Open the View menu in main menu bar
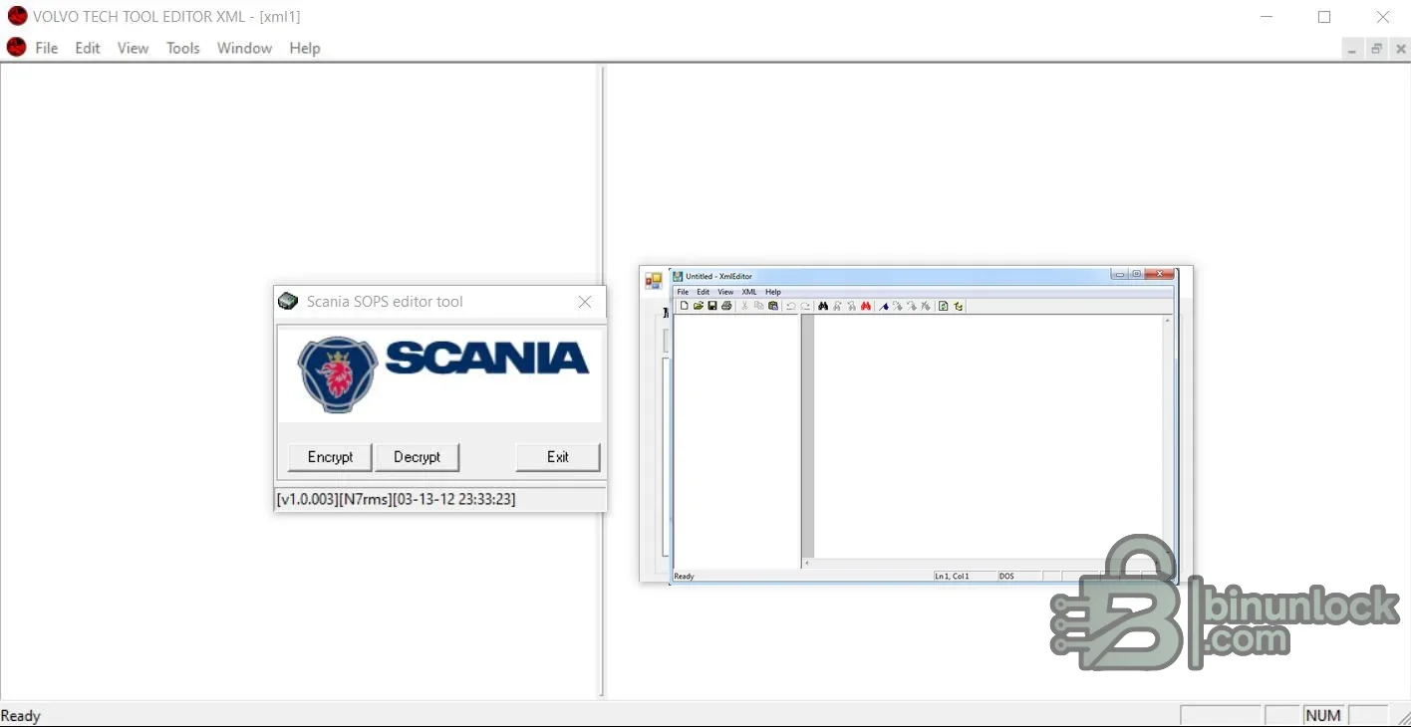 tap(133, 48)
